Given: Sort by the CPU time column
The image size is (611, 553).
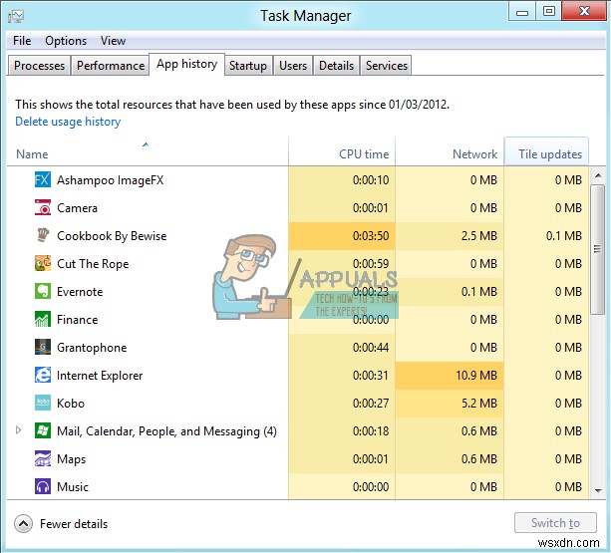Looking at the screenshot, I should pos(364,154).
